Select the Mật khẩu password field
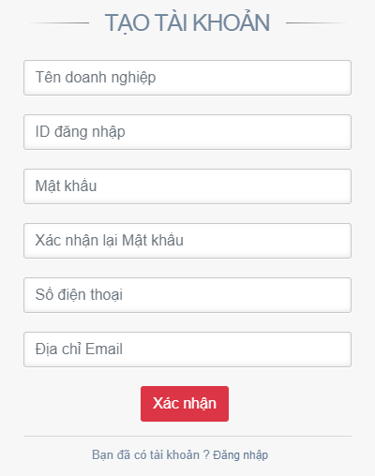The width and height of the screenshot is (375, 476). [x=187, y=186]
